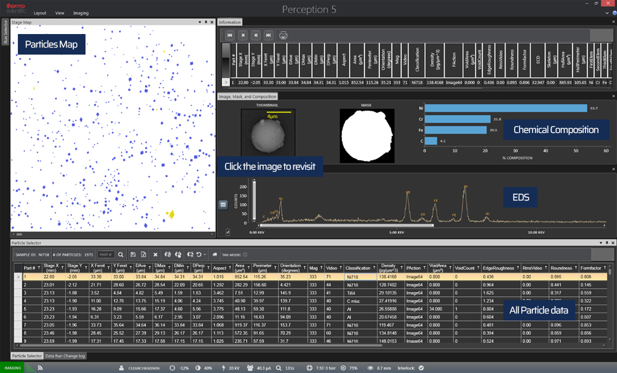Viewport: 617px width, 373px height.
Task: Filter the Part # column
Action: (x=39, y=268)
